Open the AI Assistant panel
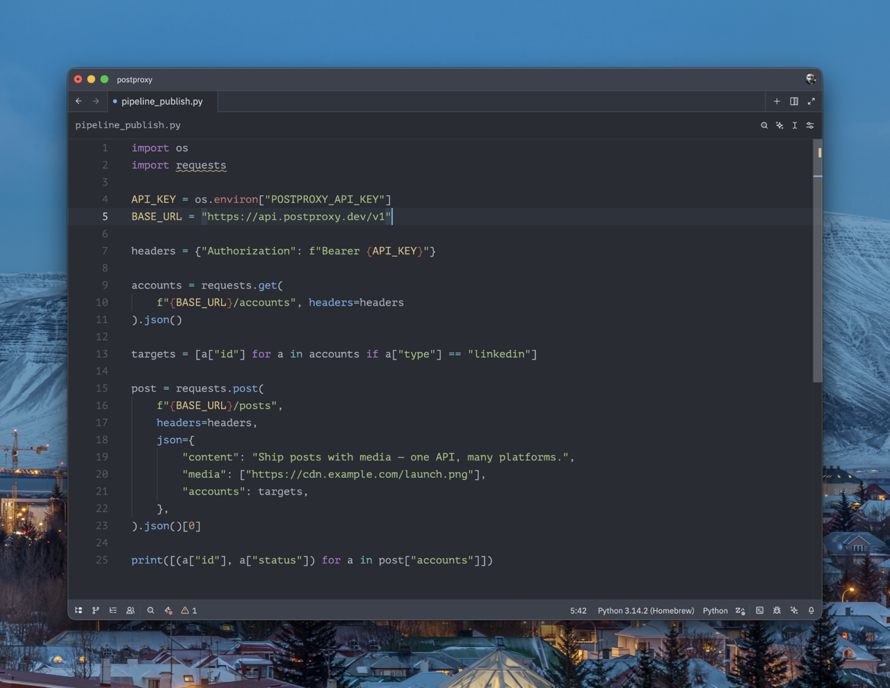Viewport: 890px width, 688px height. coord(794,610)
